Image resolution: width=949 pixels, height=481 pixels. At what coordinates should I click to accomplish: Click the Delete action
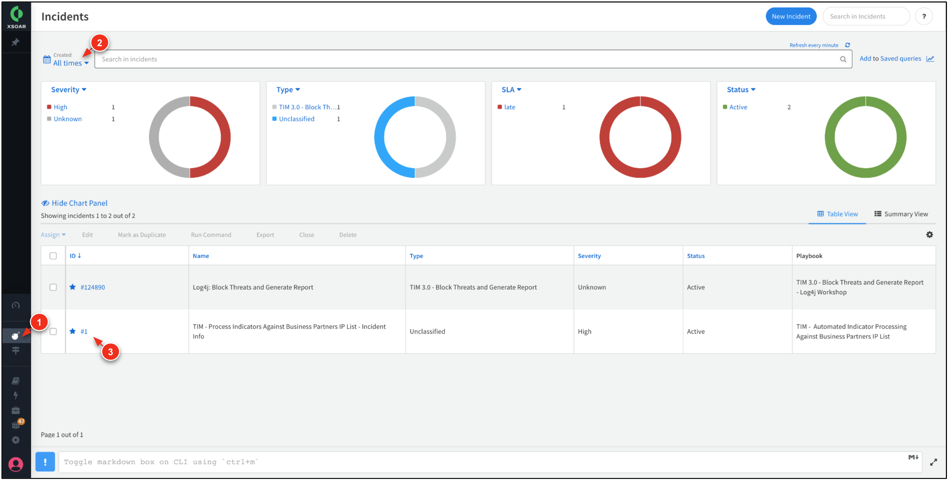point(348,235)
